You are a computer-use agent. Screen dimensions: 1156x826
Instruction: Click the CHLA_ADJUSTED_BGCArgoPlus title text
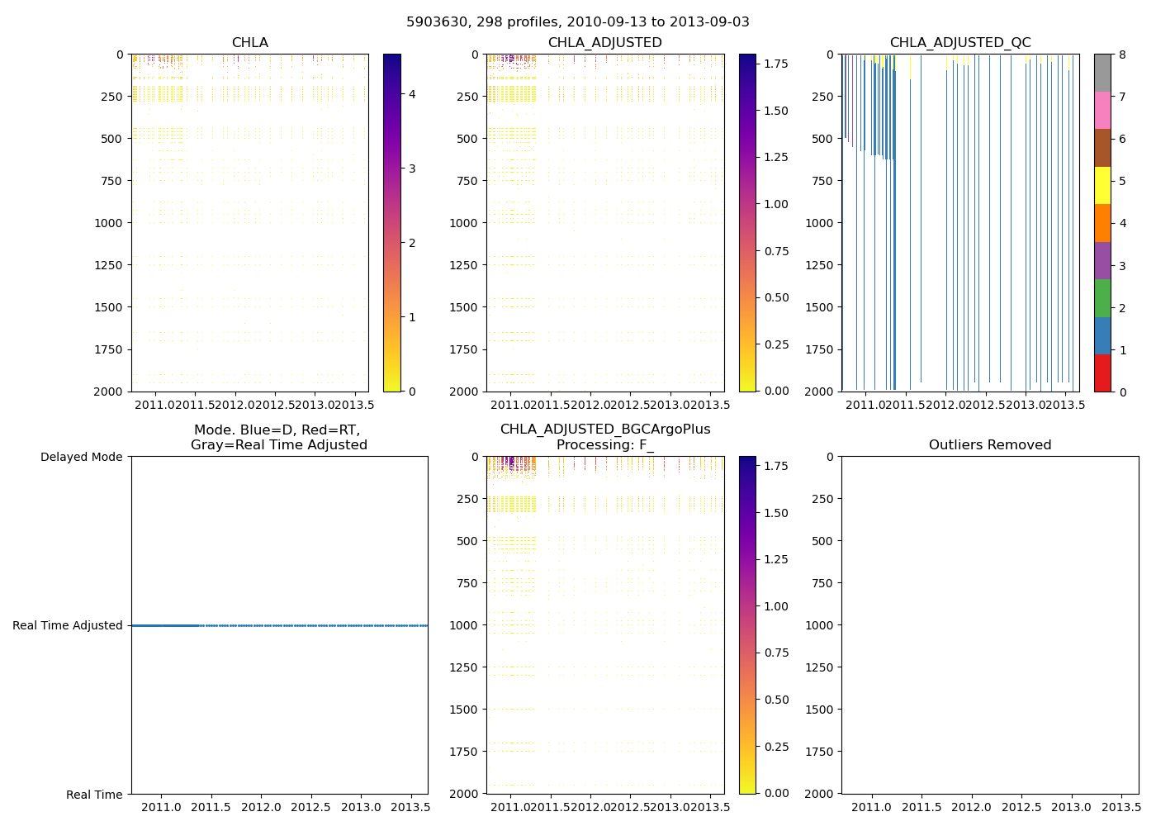coord(604,430)
